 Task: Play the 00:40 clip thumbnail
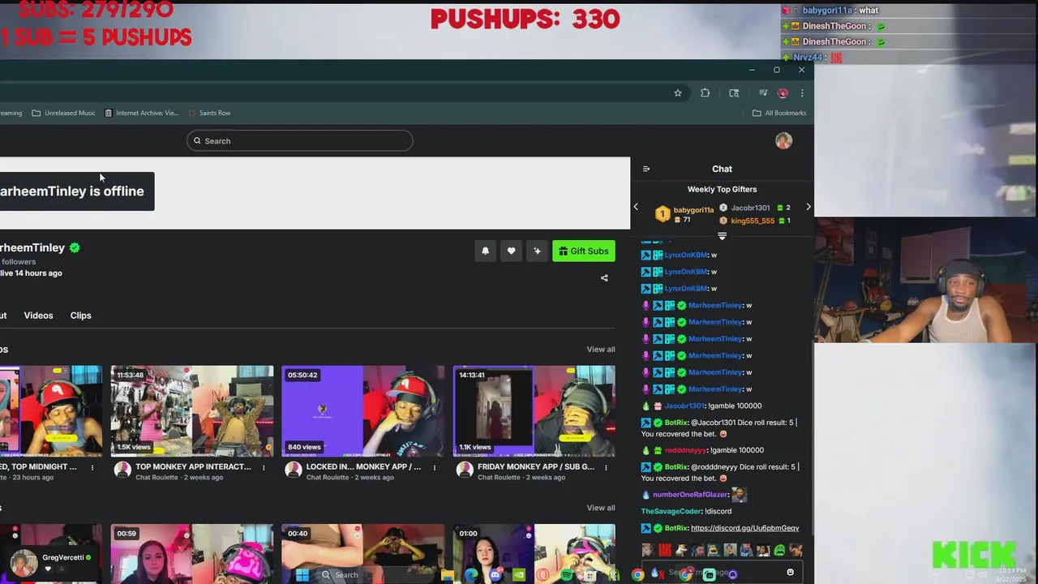(x=363, y=553)
